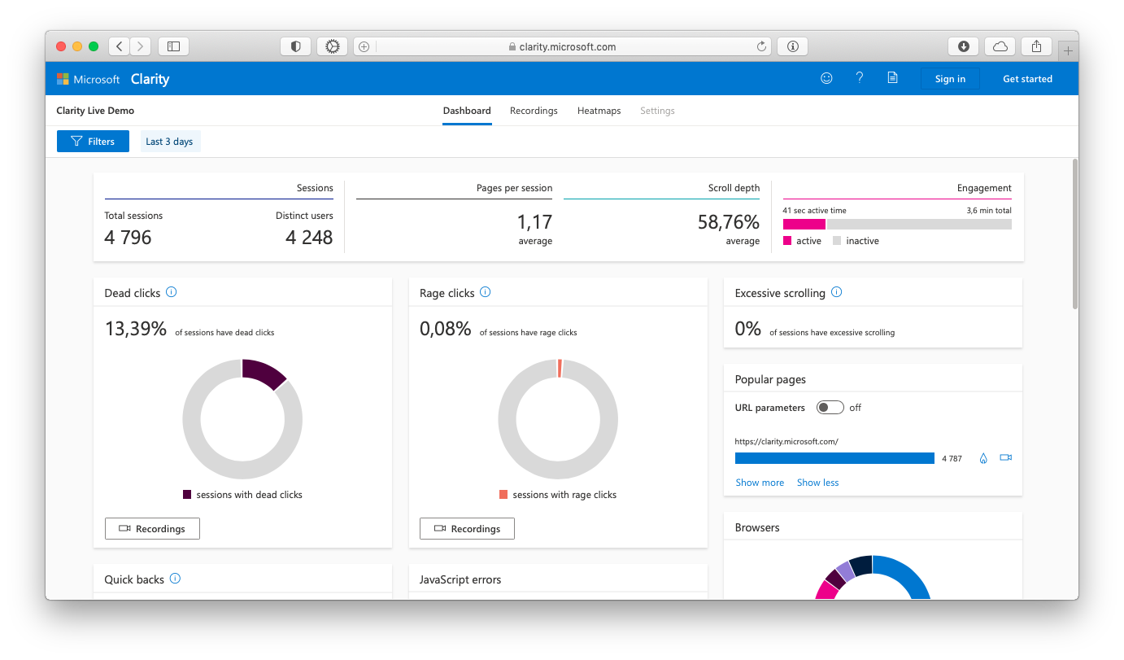Image resolution: width=1124 pixels, height=660 pixels.
Task: Click the Safari address bar
Action: click(x=561, y=46)
